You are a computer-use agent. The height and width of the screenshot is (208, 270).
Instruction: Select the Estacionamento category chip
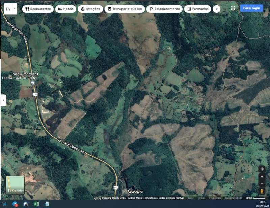[x=164, y=9]
